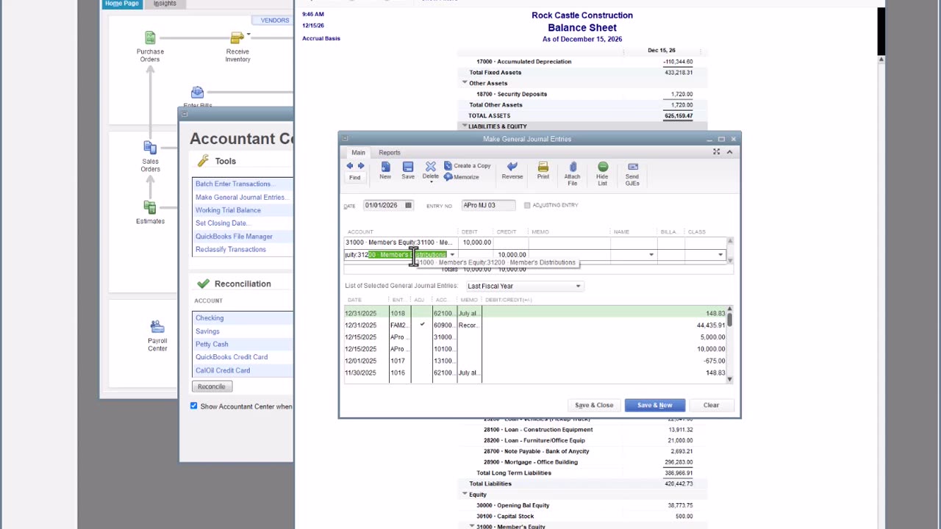
Task: Reverse the journal entry
Action: coord(512,170)
